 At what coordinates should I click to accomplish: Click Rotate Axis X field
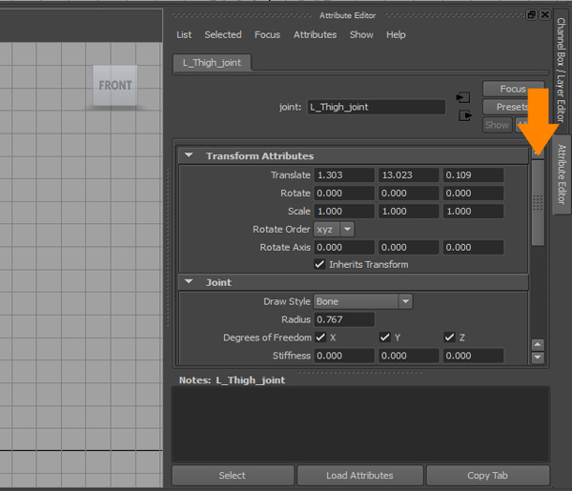click(x=344, y=247)
